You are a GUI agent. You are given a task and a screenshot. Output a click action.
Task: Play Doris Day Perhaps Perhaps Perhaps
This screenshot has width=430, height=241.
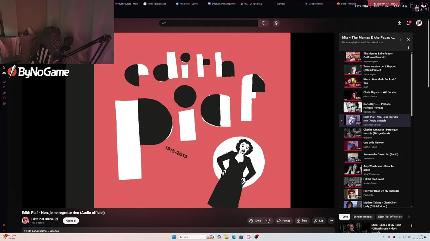point(375,107)
